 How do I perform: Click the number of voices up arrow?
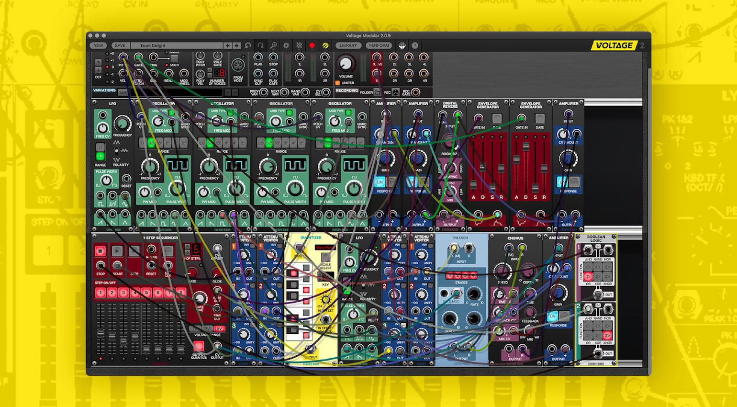tap(210, 69)
